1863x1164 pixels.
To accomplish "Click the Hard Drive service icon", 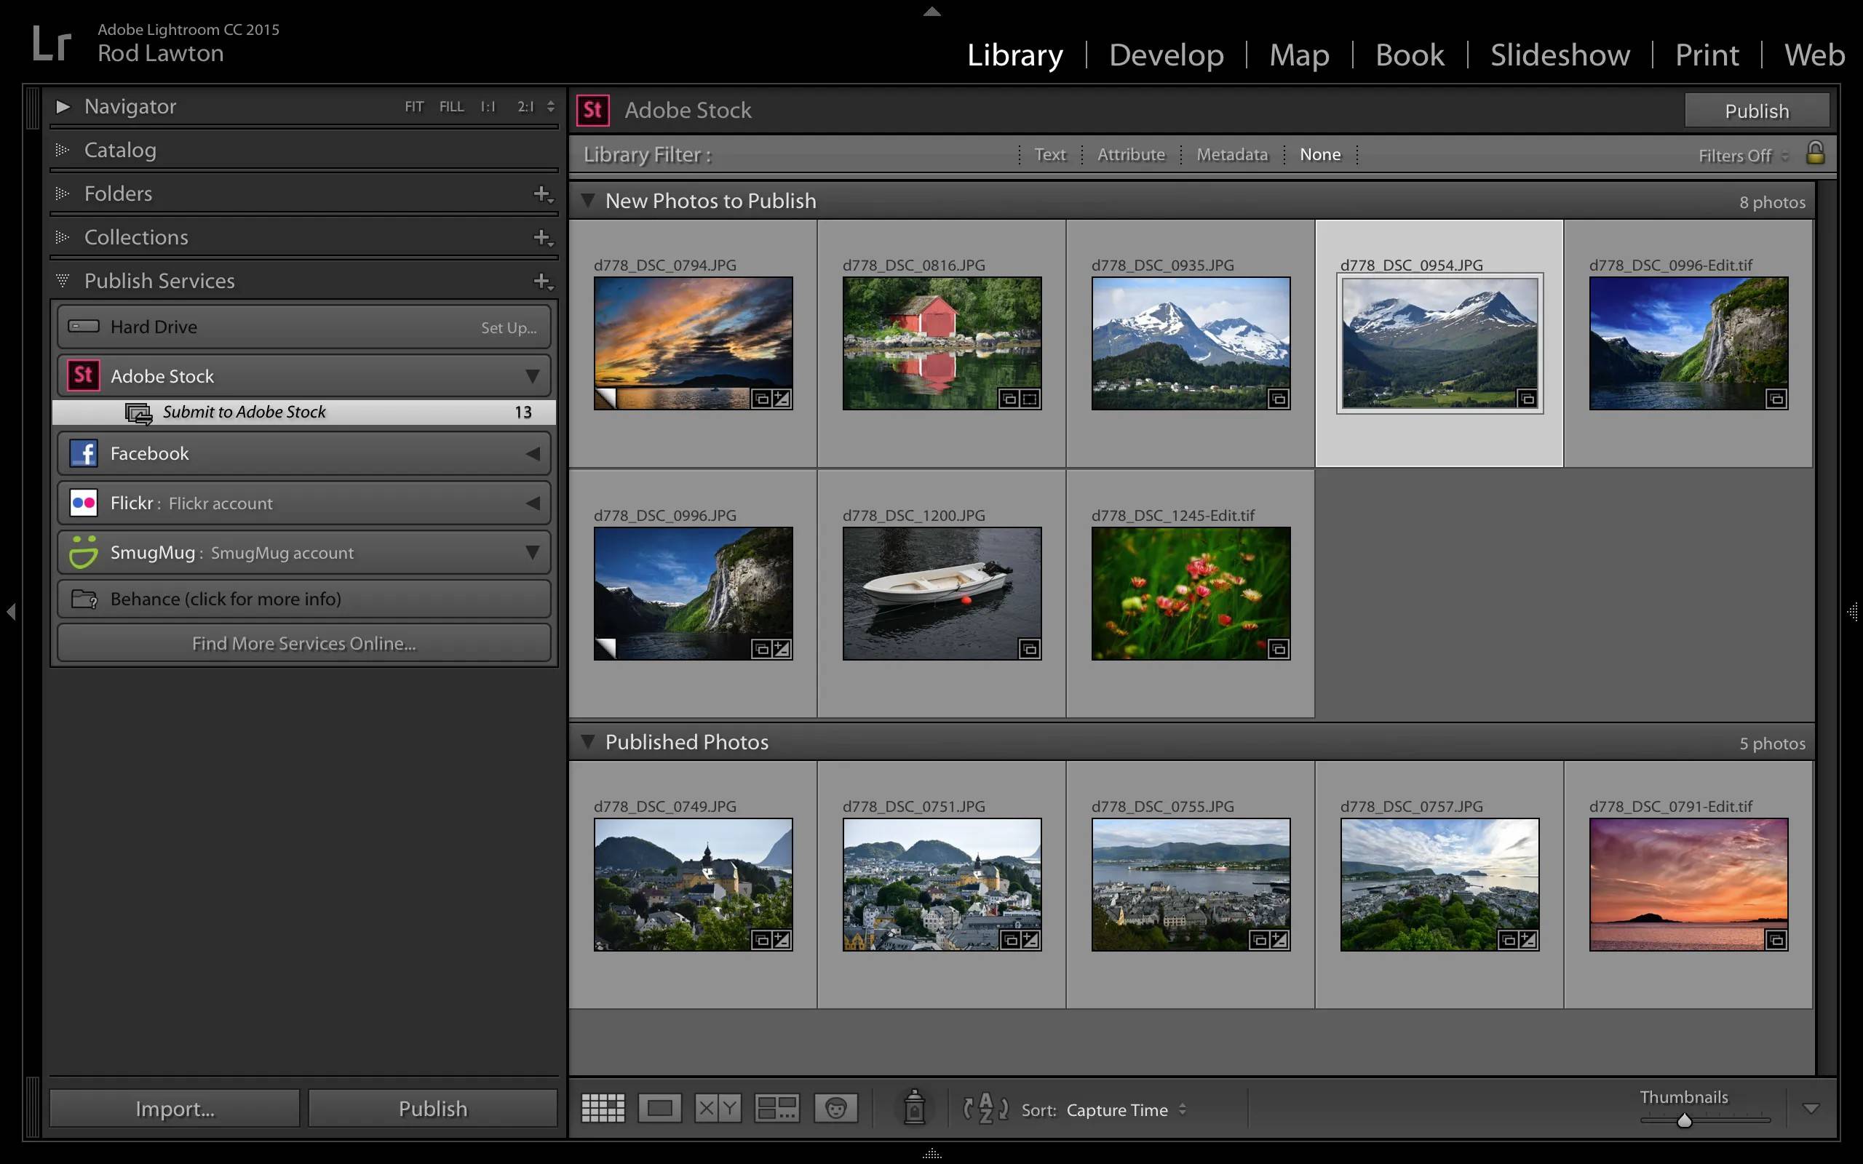I will click(x=83, y=327).
